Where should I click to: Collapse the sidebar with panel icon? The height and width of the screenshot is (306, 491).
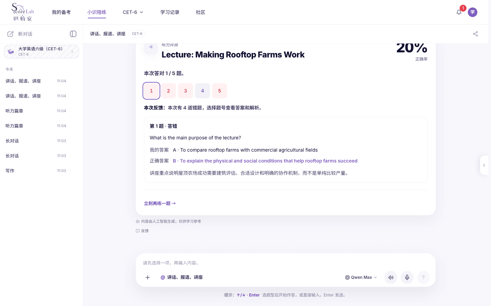pos(73,34)
